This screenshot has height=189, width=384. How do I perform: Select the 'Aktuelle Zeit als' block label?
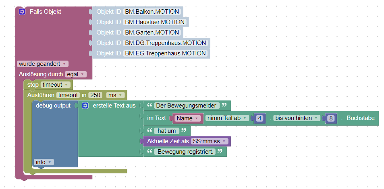(168, 141)
